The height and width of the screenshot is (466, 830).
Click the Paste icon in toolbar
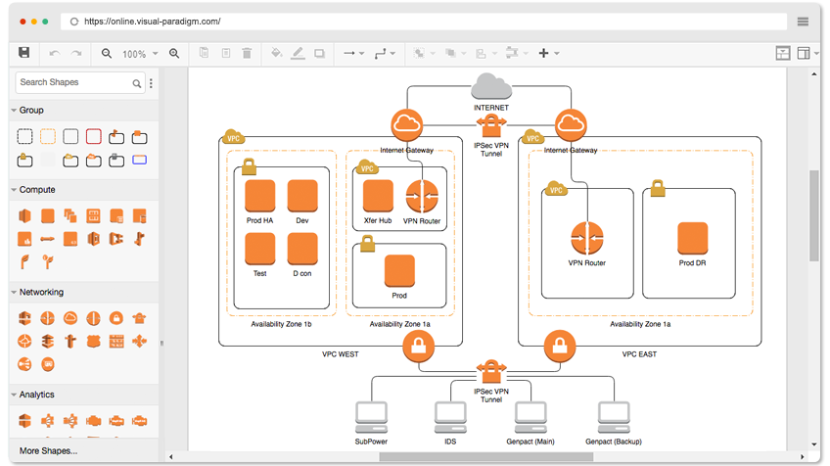coord(226,53)
